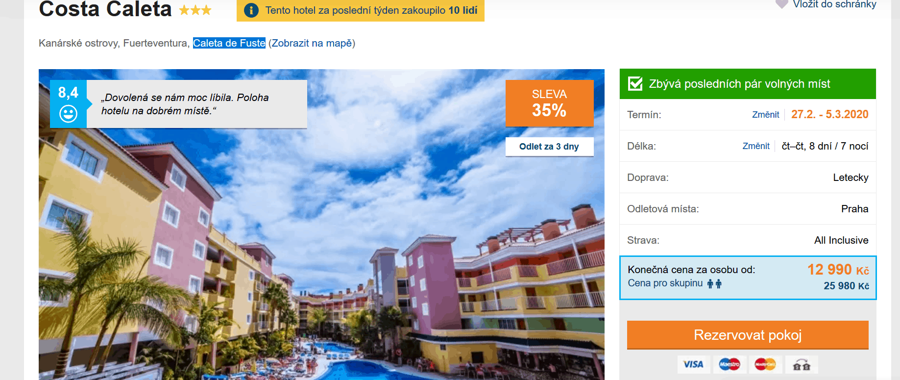Viewport: 900px width, 380px height.
Task: Click the three-star hotel rating
Action: [195, 10]
